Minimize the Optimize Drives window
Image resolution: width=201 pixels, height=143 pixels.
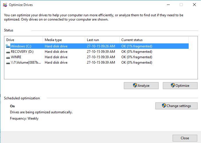(168, 5)
